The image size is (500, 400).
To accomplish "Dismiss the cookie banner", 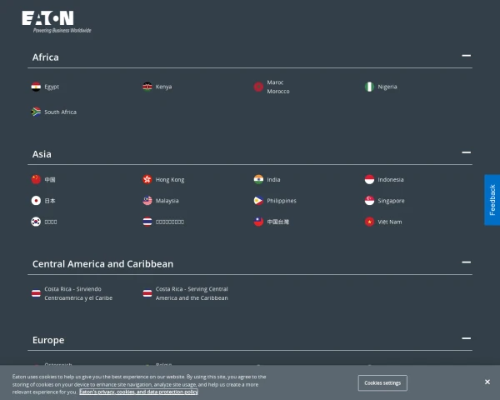I will click(487, 382).
